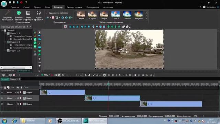
Task: Apply the X-Pro II style
Action: [x=115, y=15]
